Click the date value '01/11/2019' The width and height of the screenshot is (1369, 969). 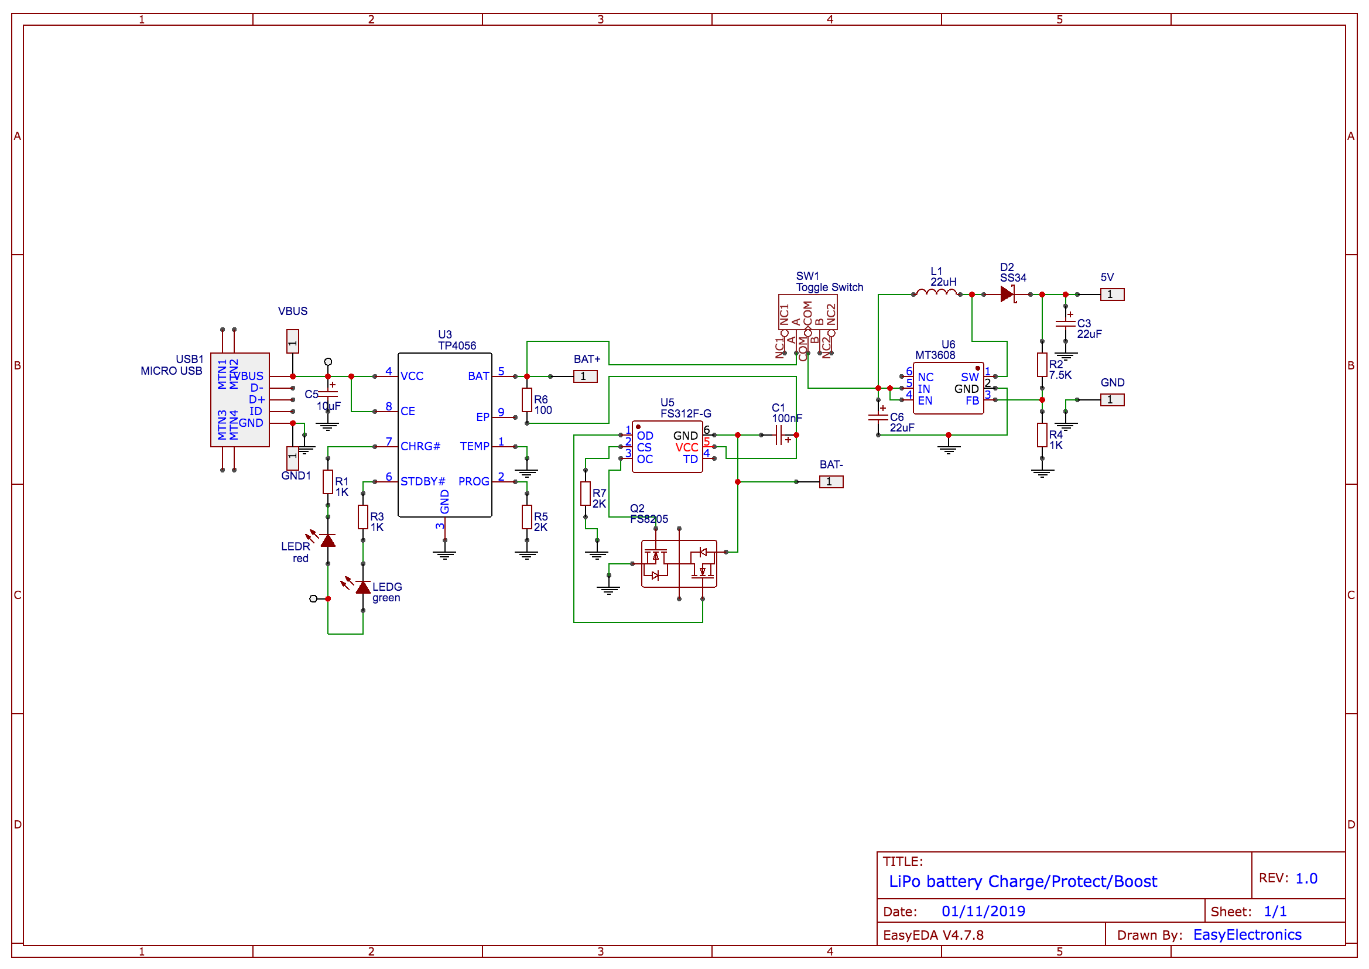(984, 911)
